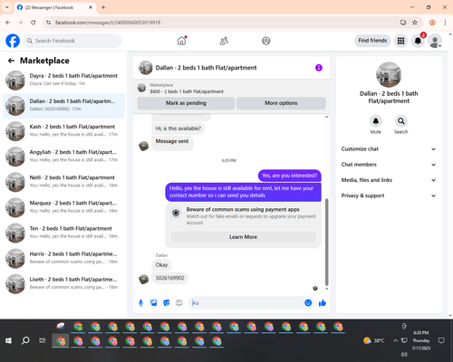Click Find friends button

pos(372,41)
